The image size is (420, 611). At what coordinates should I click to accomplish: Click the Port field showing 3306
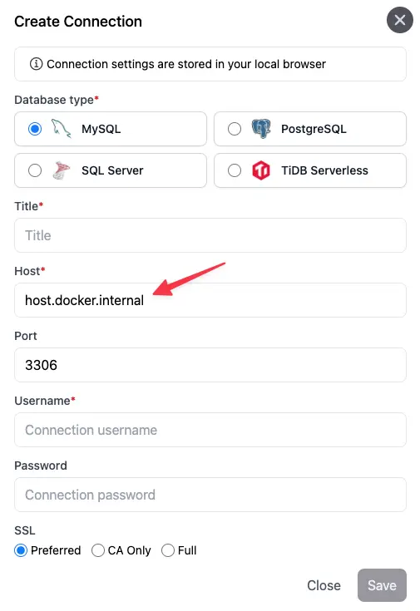tap(210, 365)
